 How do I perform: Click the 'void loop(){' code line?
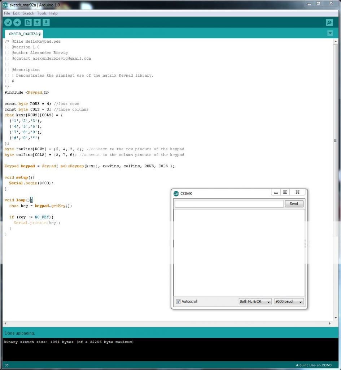19,200
